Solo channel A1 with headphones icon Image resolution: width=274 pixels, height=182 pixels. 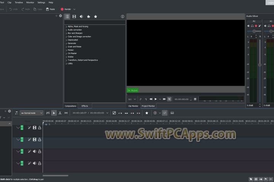(x=252, y=26)
